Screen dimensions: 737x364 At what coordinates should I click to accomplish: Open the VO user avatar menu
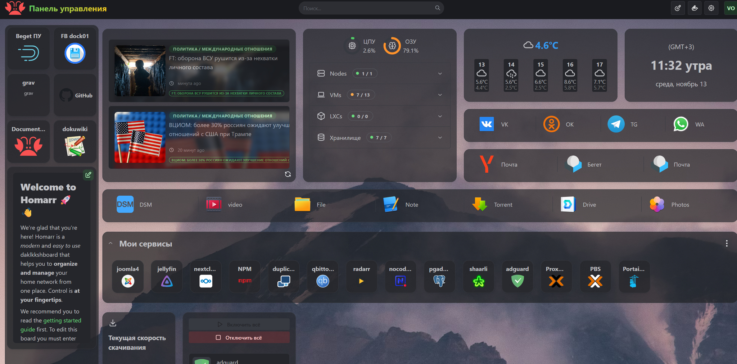(731, 8)
